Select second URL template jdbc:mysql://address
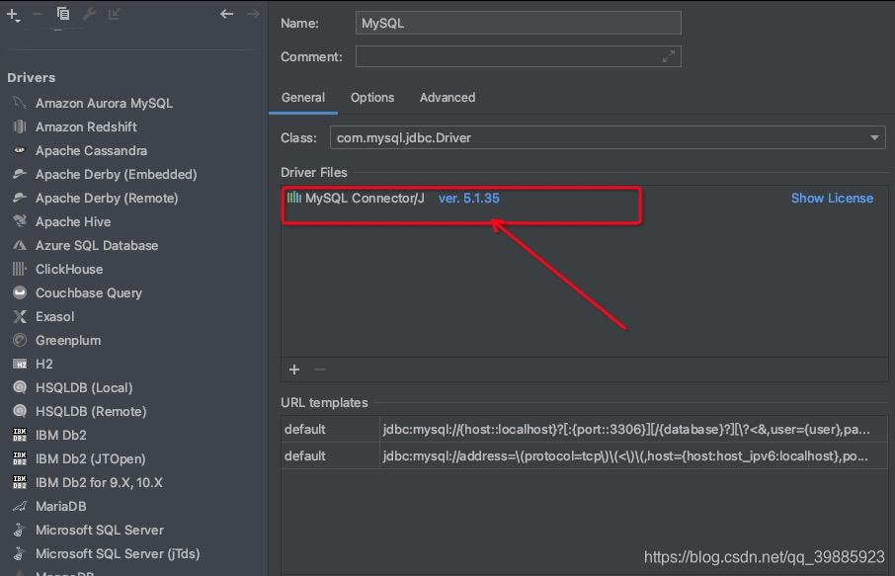This screenshot has width=895, height=576. pos(633,455)
